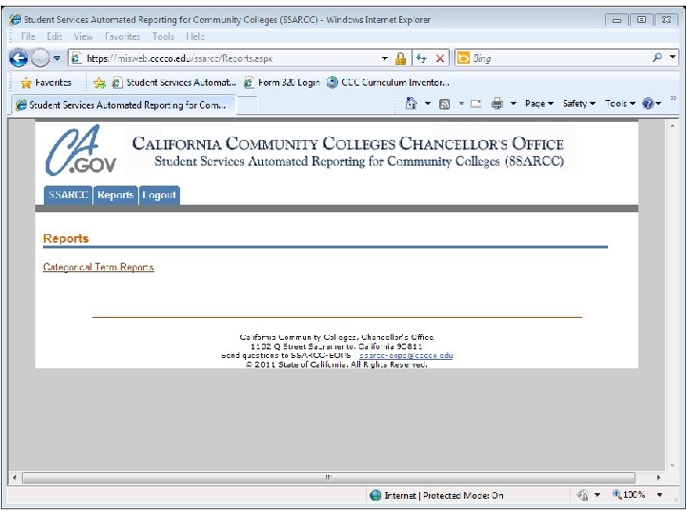Click the status bar privacy shield icon
Screen dimensions: 686x514
pos(582,495)
